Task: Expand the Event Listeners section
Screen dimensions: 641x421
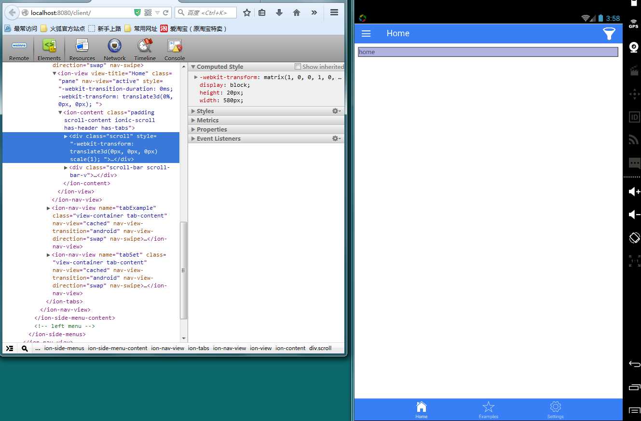Action: 193,139
